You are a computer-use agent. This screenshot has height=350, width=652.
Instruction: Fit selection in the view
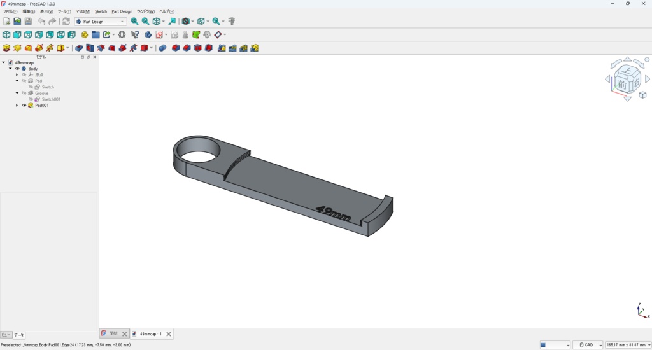click(146, 21)
